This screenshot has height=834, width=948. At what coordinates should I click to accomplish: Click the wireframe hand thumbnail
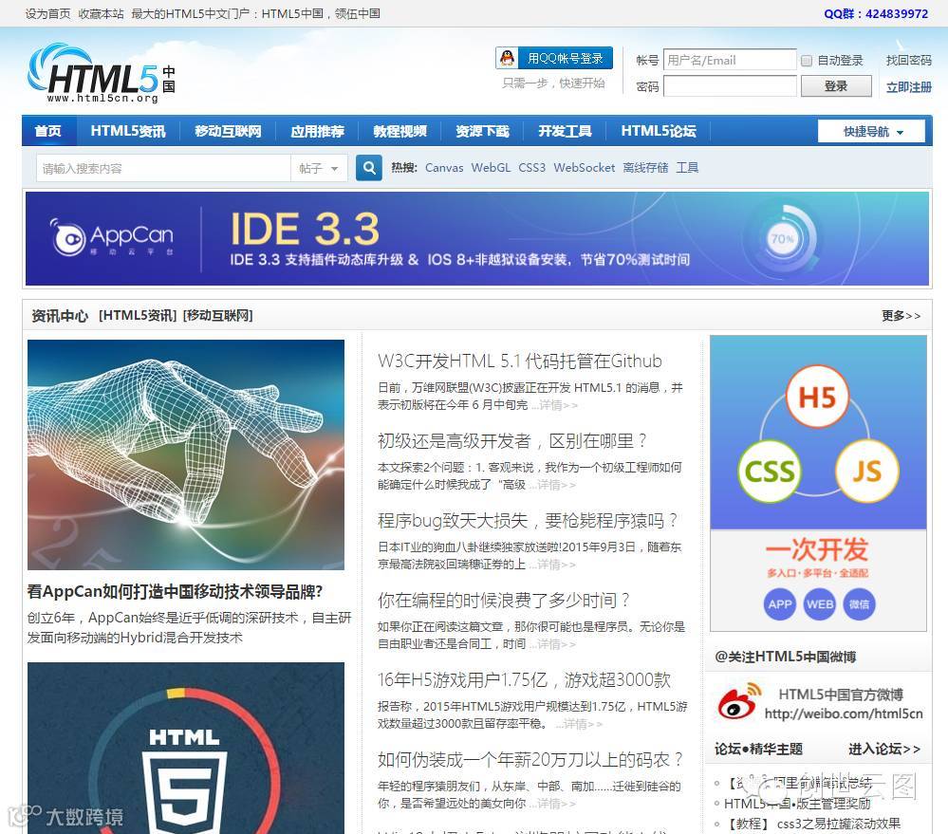point(186,454)
